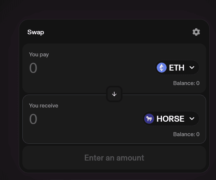Click the You pay label
The width and height of the screenshot is (216, 180).
click(39, 55)
